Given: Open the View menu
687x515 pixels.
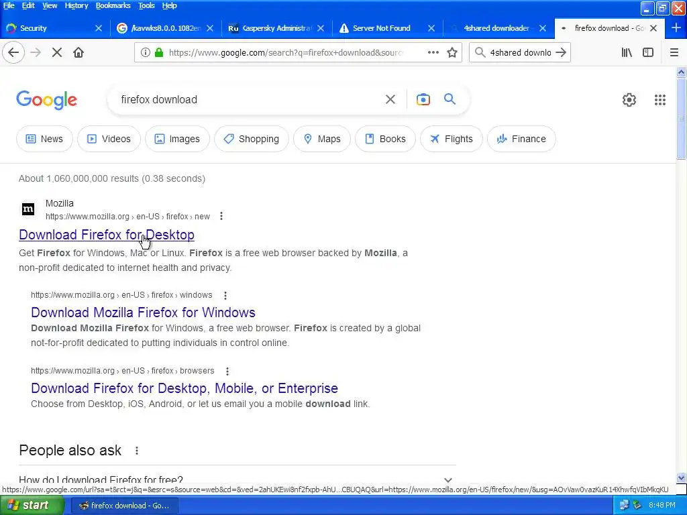Looking at the screenshot, I should 50,5.
